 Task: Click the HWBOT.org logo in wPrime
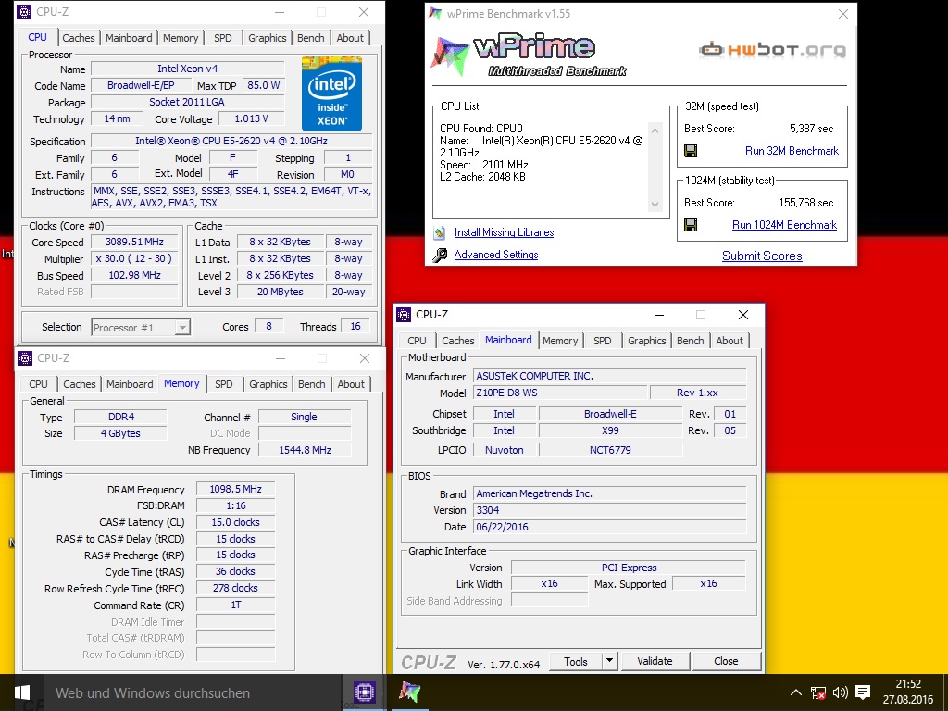772,50
